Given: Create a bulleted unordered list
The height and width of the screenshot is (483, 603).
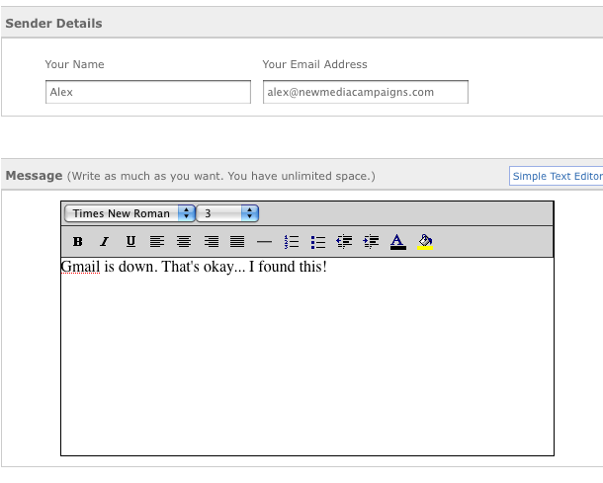Looking at the screenshot, I should tap(318, 242).
